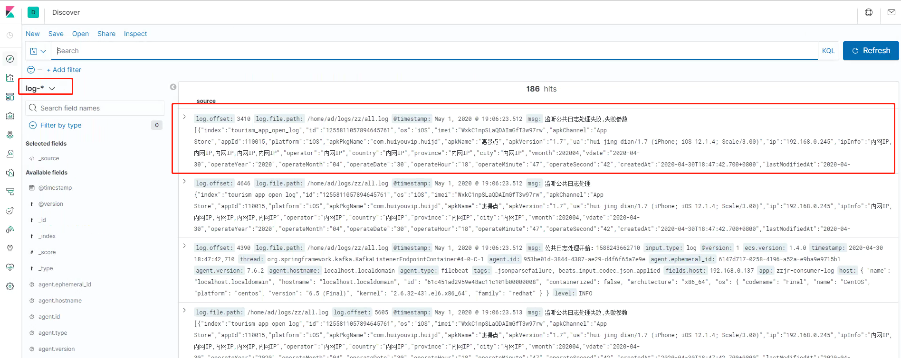Open Management gear in the side navigation

pos(10,286)
